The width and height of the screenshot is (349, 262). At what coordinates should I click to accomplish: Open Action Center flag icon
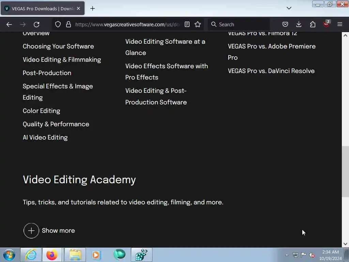point(303,254)
